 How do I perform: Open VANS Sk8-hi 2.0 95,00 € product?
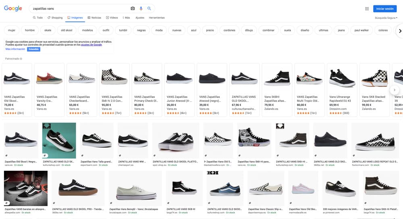point(114,90)
